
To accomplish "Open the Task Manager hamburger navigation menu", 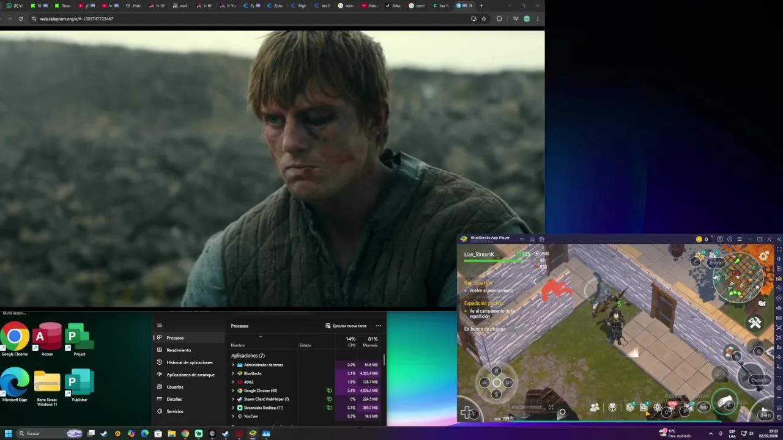I will pyautogui.click(x=160, y=325).
